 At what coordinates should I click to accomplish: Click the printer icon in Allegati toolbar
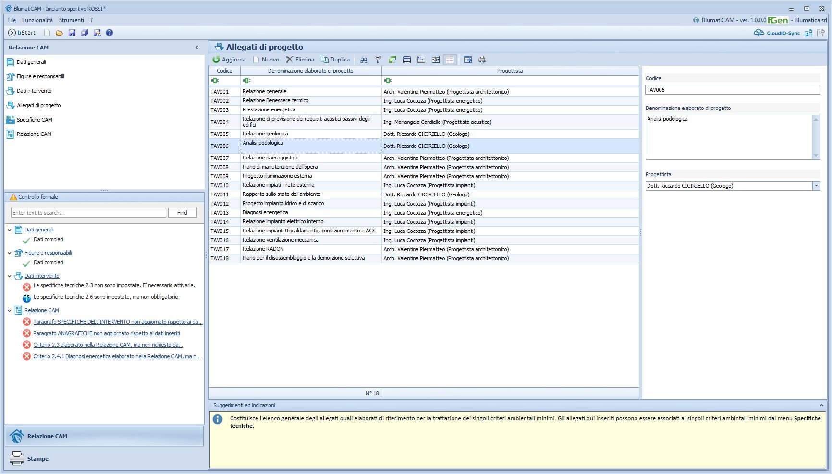pos(482,60)
